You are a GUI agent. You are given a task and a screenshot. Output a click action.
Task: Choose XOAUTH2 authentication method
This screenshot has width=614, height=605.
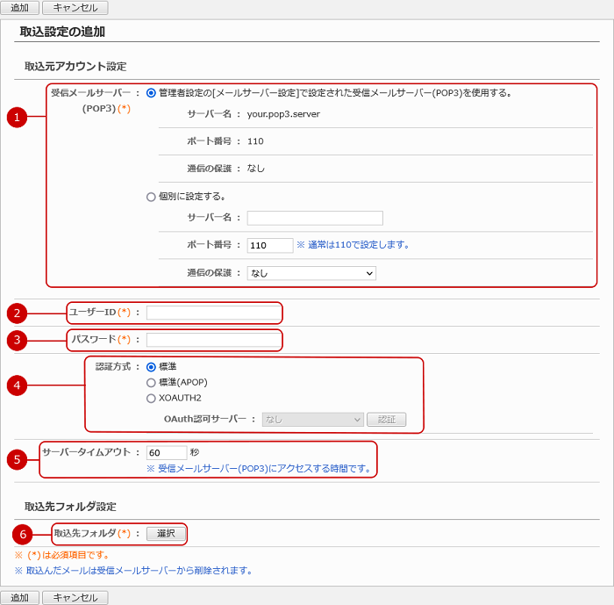click(x=152, y=399)
